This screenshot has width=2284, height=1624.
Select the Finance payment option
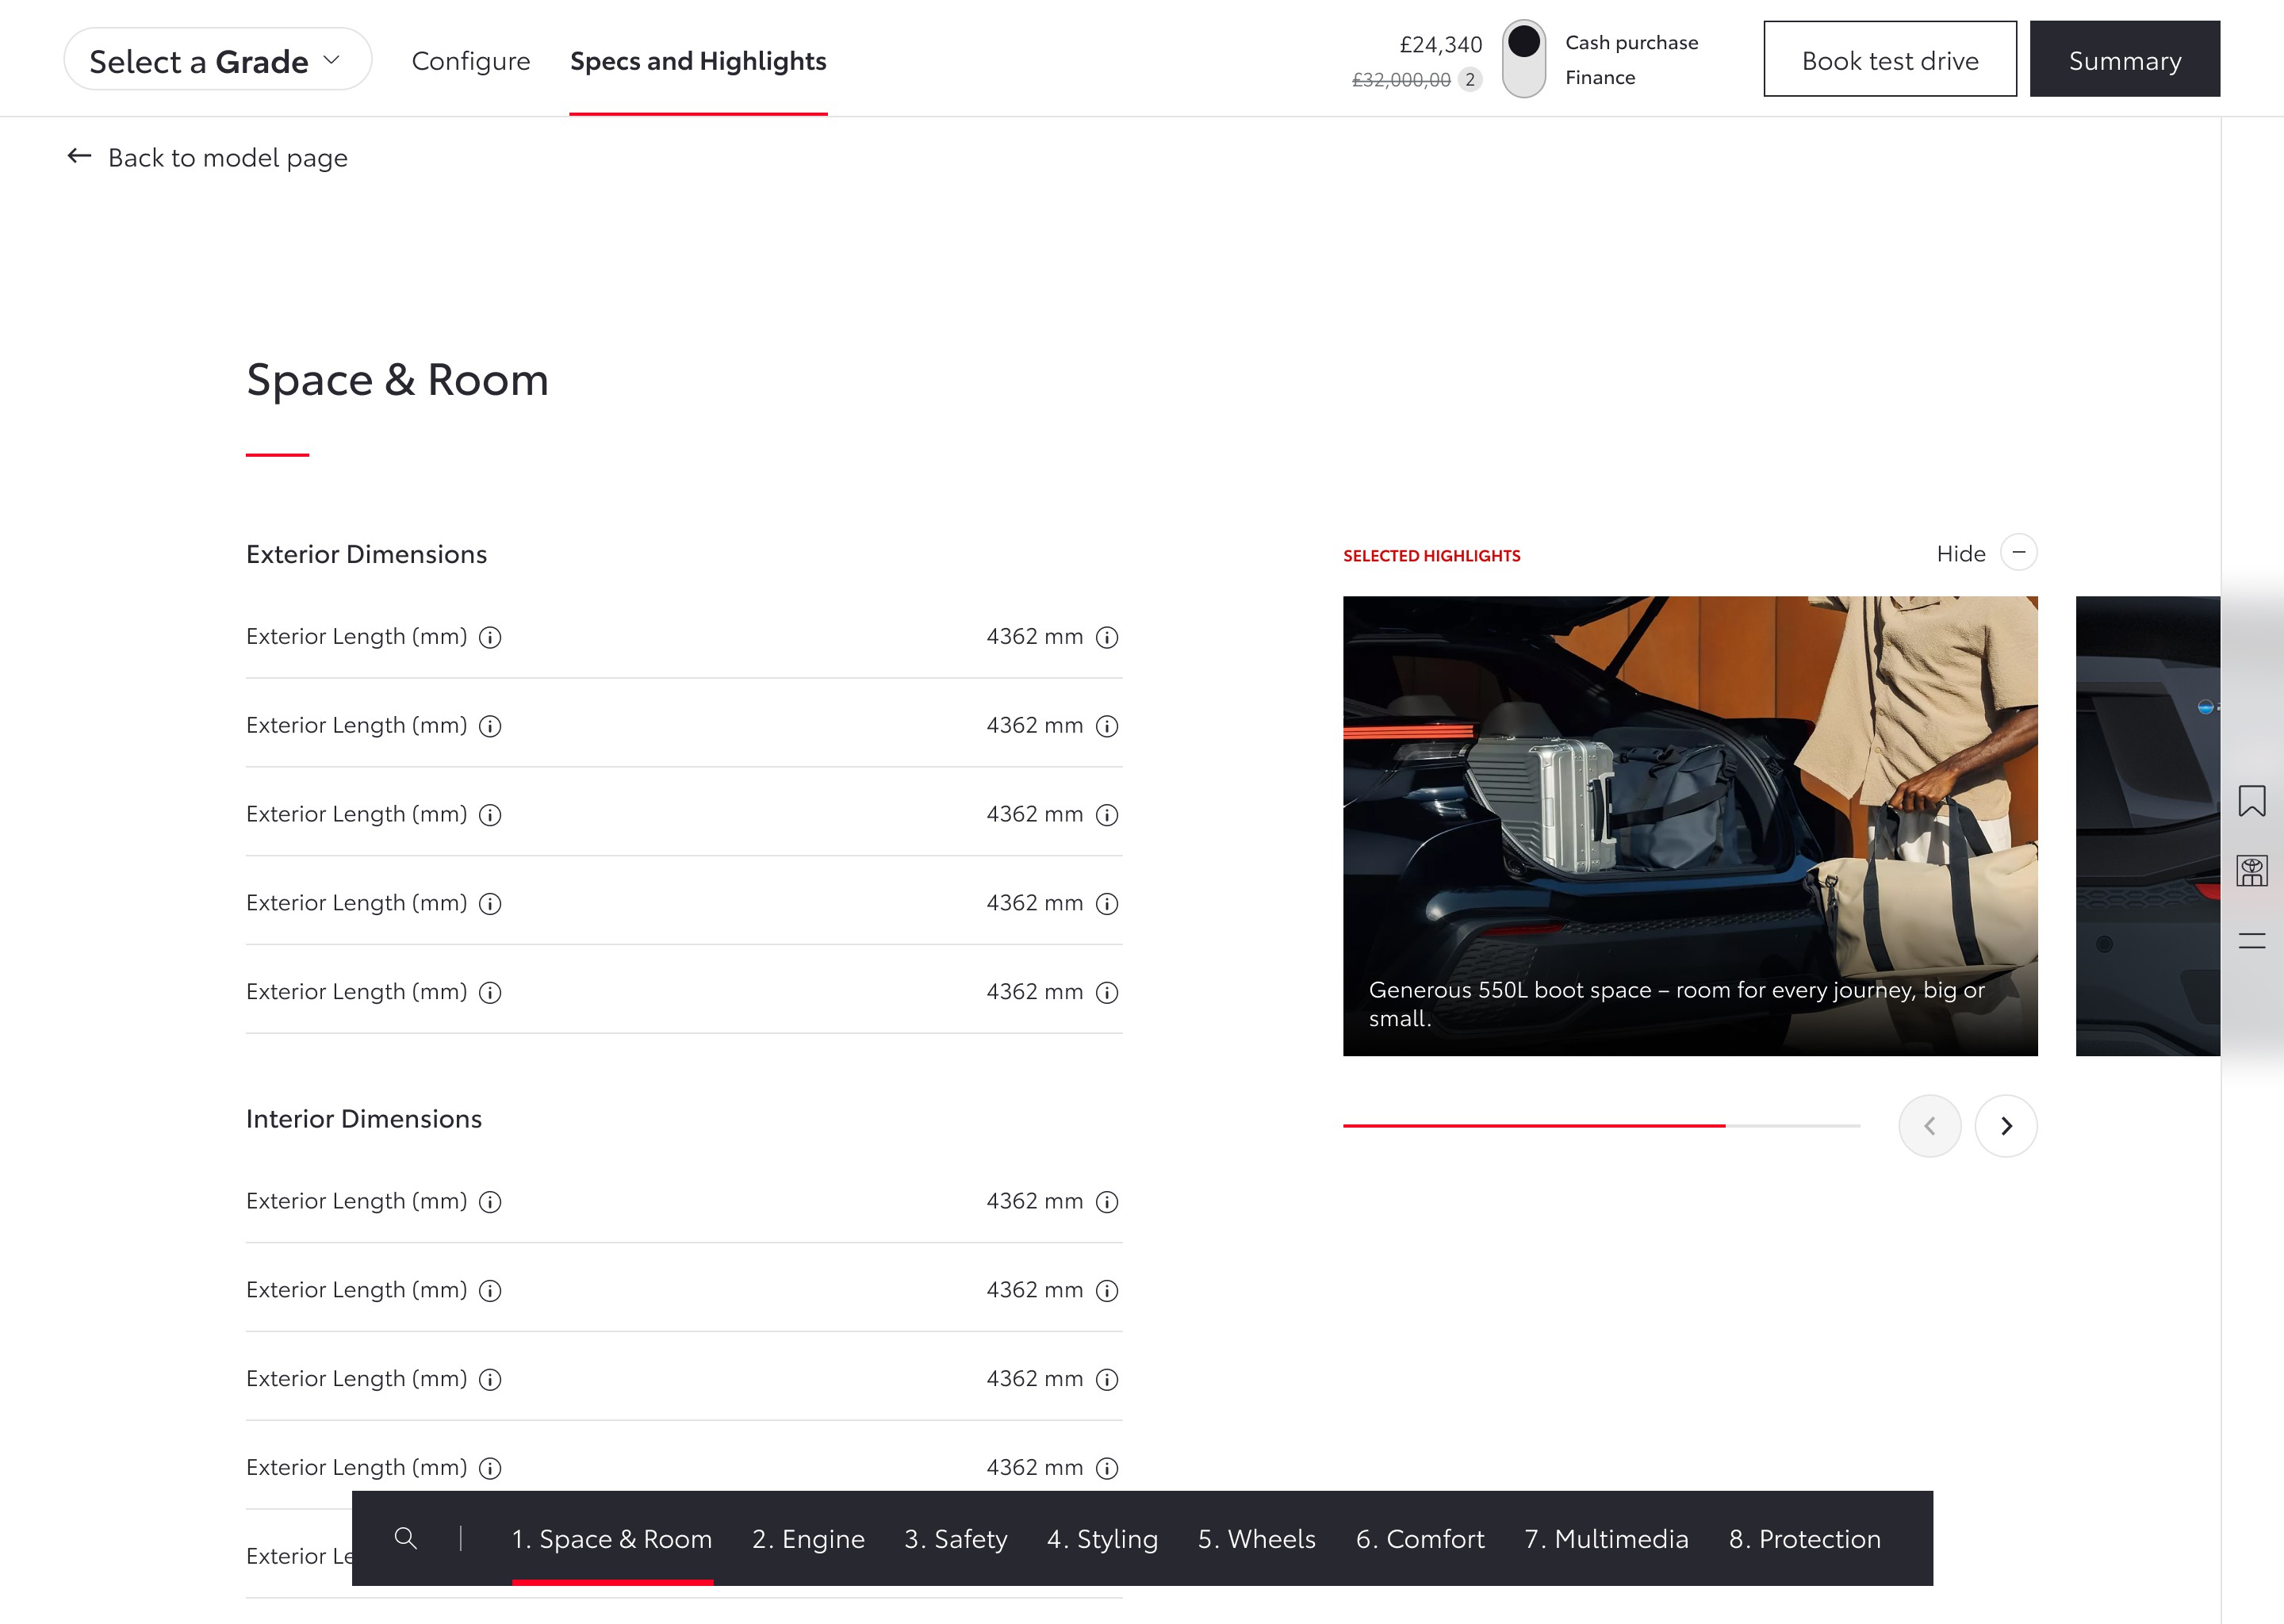click(x=1600, y=78)
